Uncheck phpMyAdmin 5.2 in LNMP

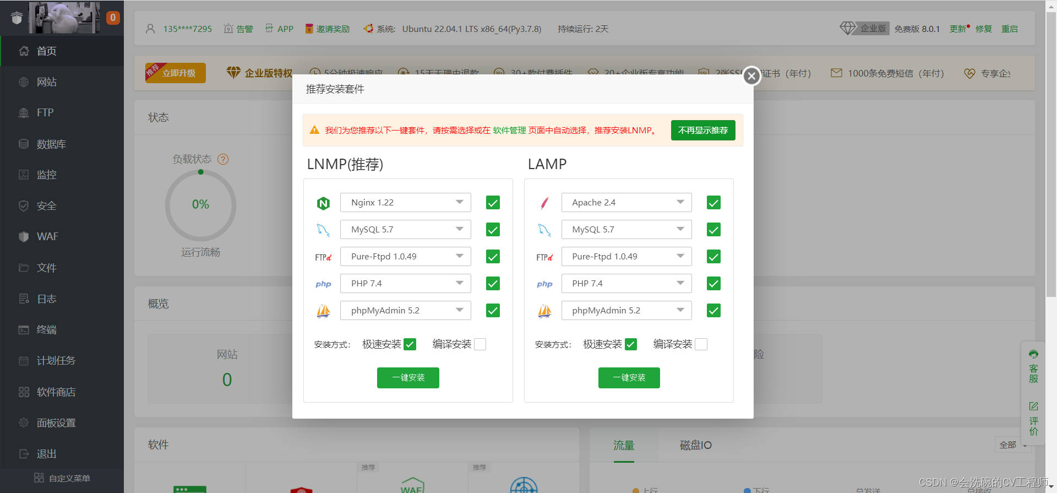(493, 311)
